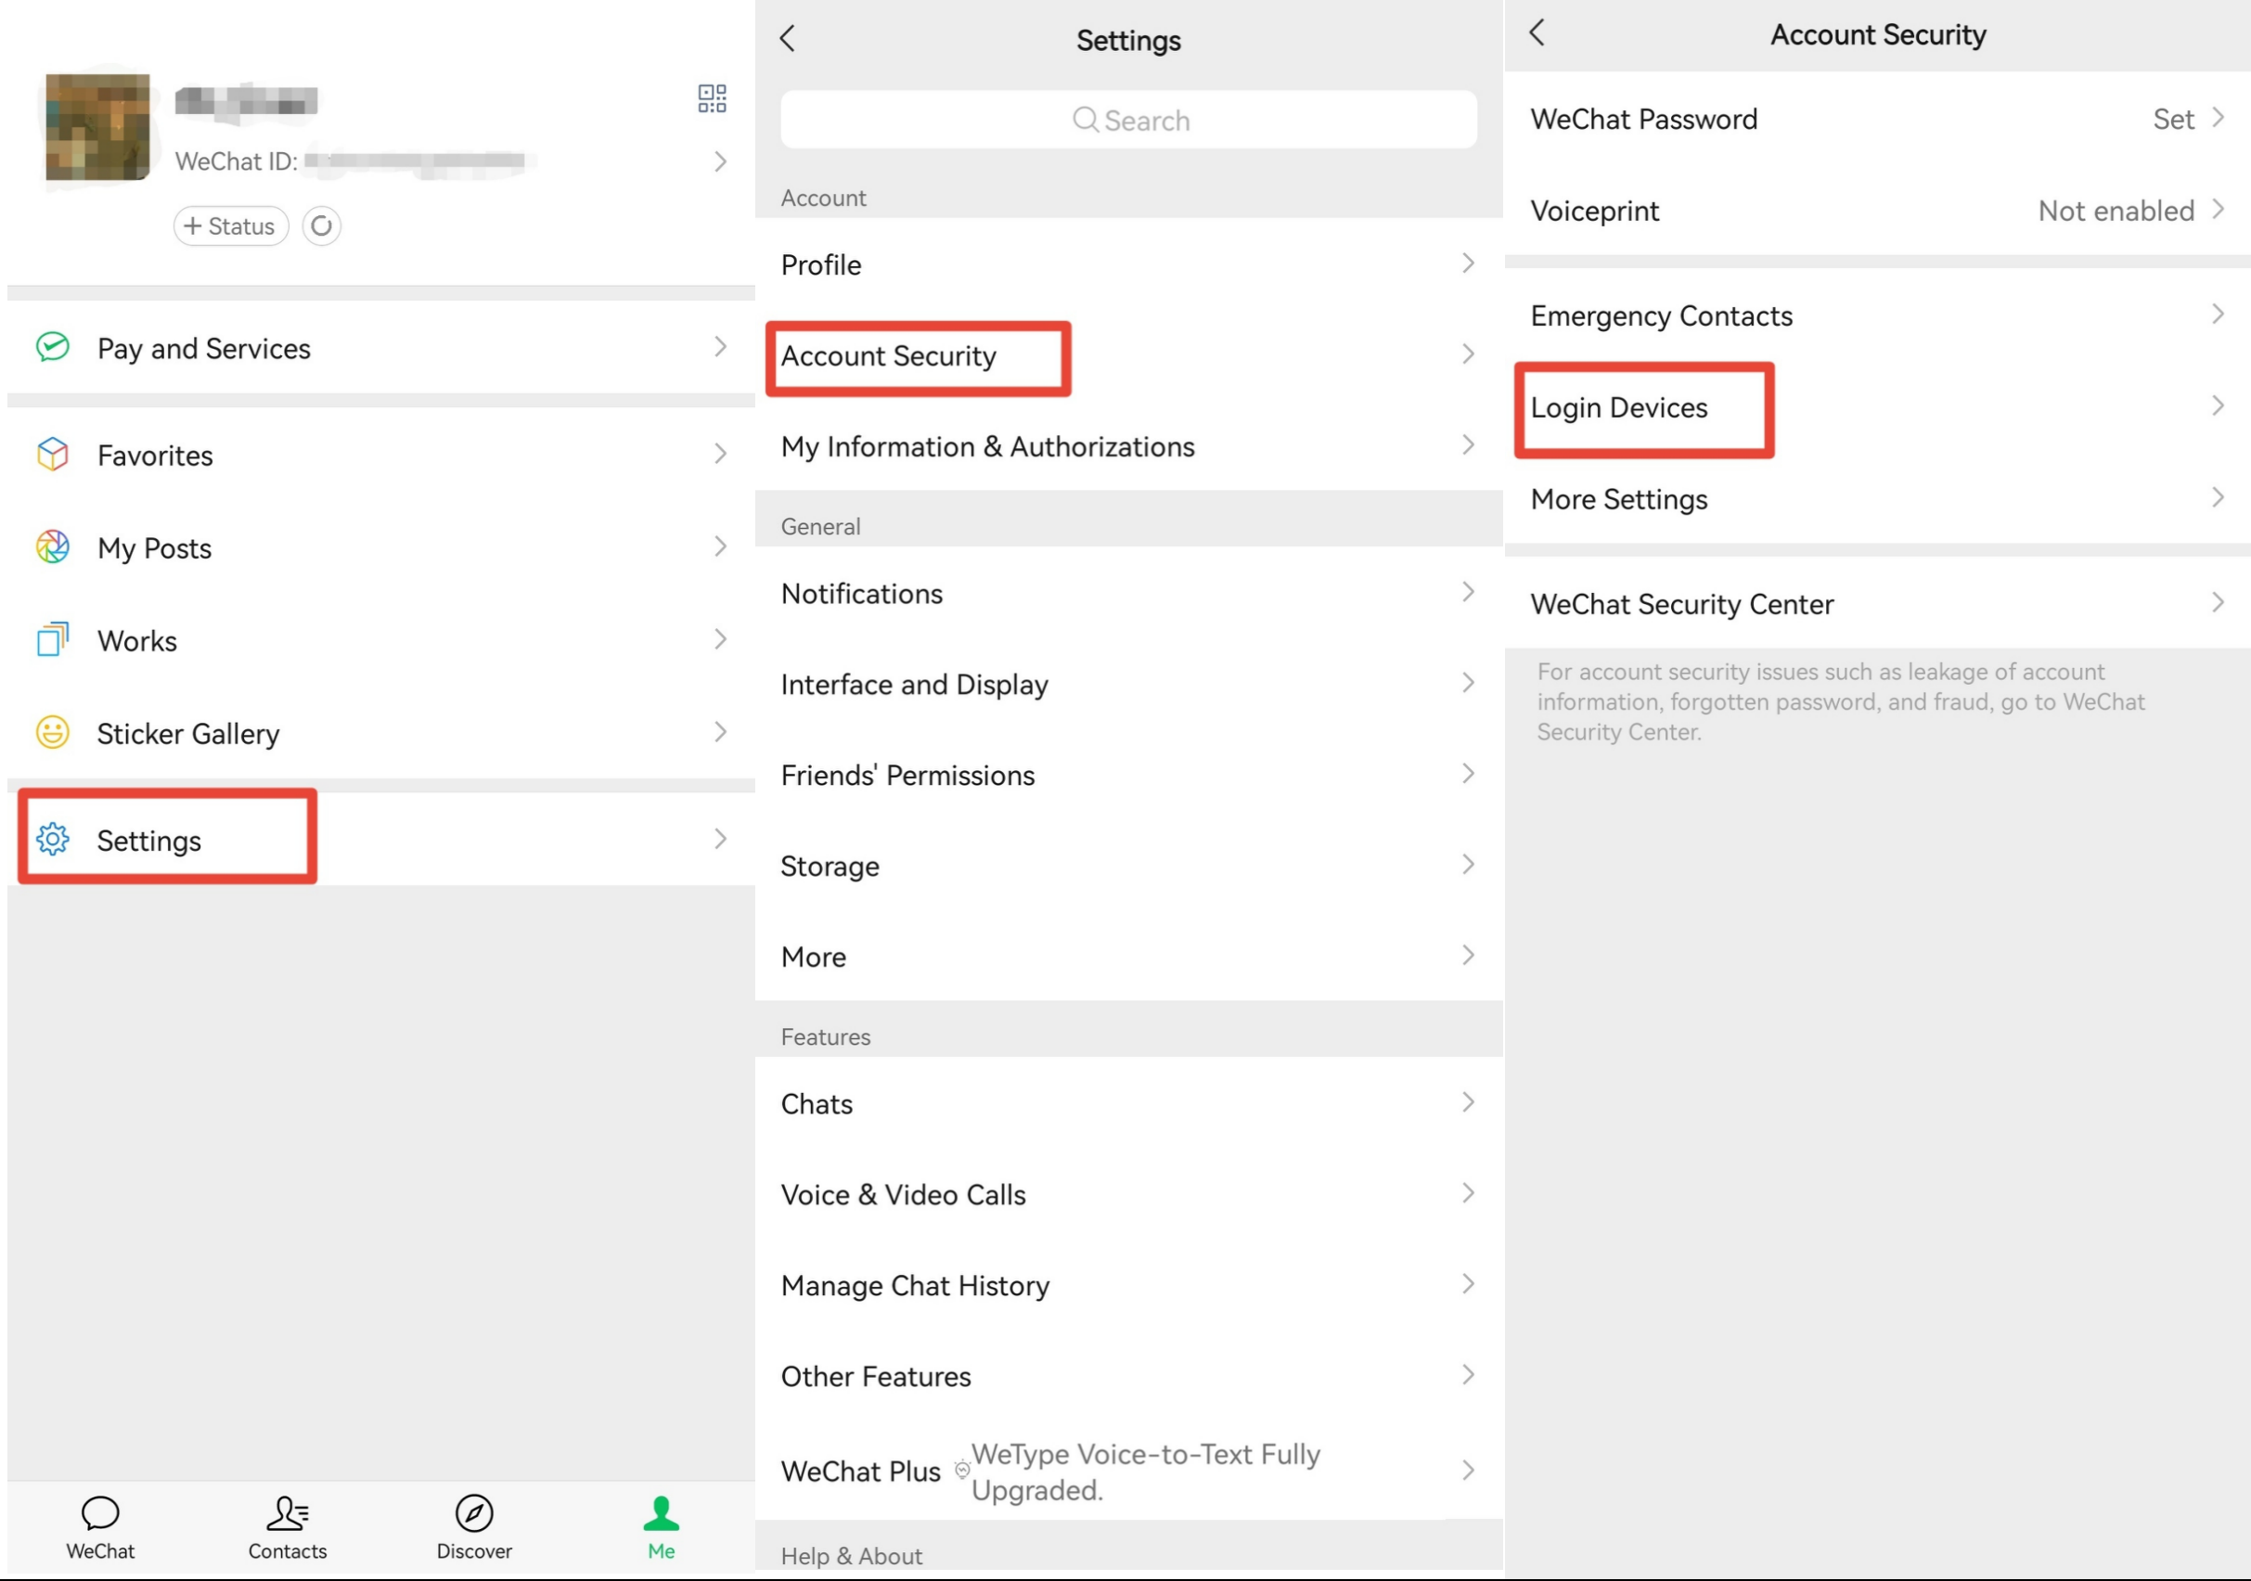The width and height of the screenshot is (2251, 1581).
Task: Open Works
Action: (381, 640)
